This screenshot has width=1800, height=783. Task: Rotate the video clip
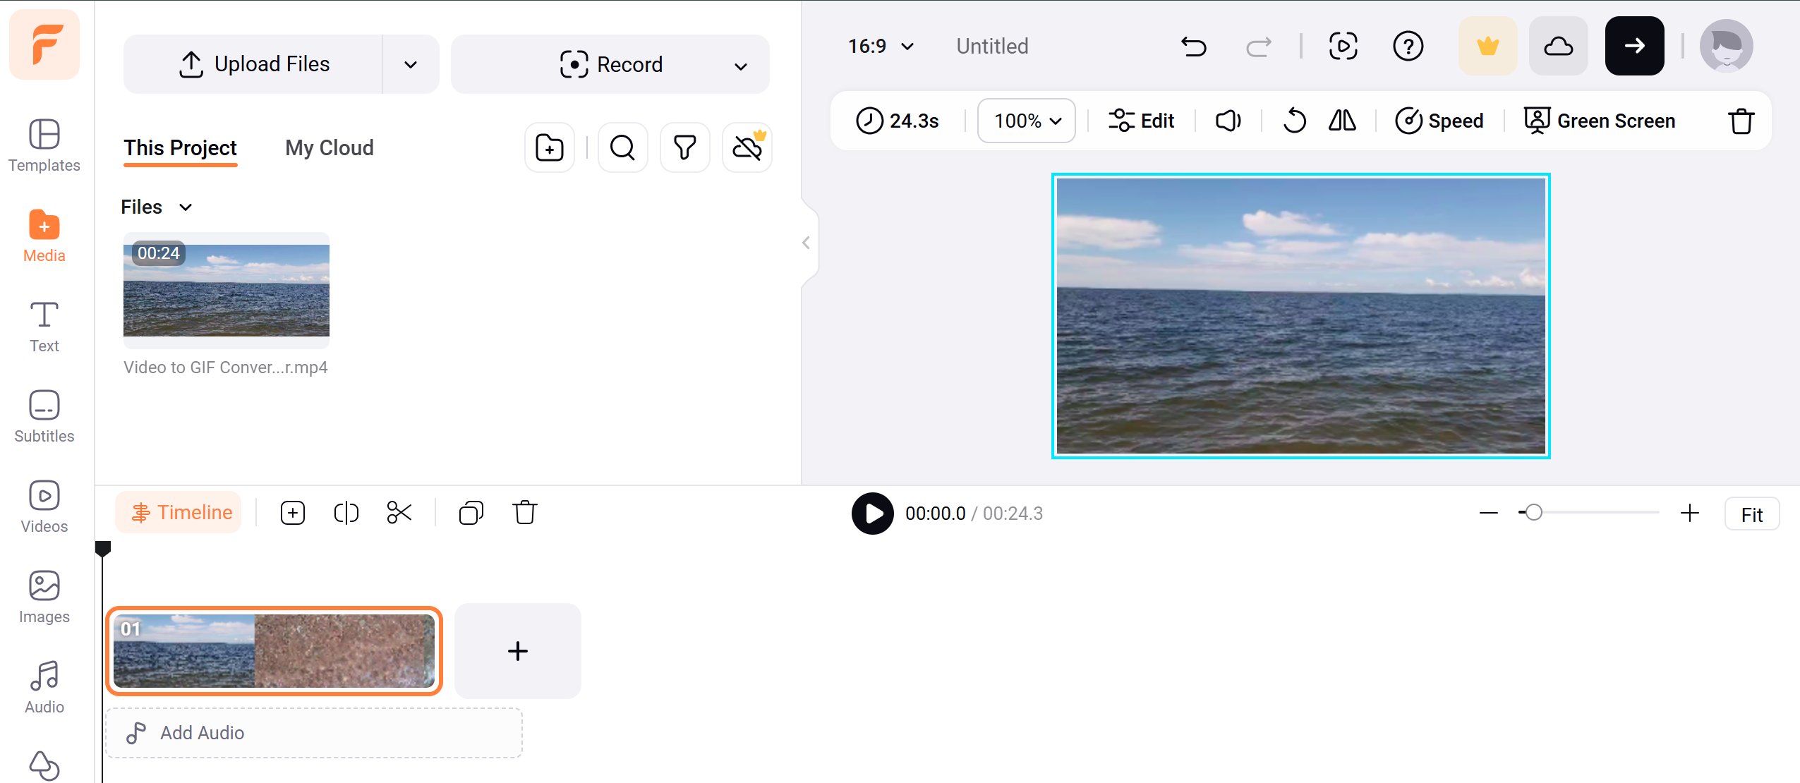(x=1294, y=121)
